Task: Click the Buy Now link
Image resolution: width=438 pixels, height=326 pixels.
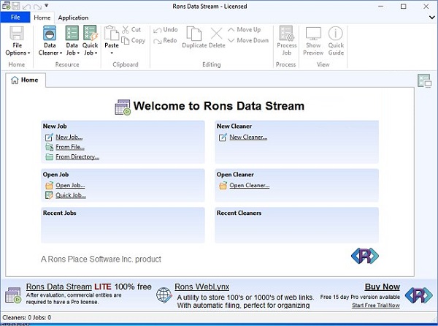Action: (382, 287)
